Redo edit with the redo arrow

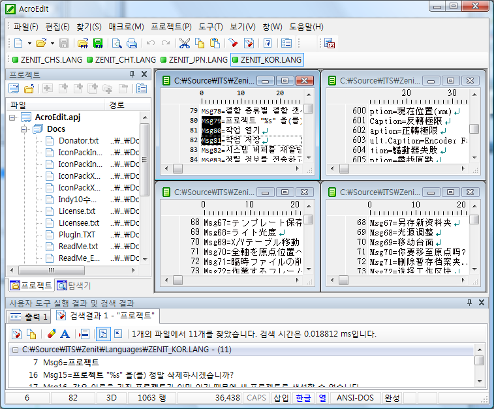[166, 43]
